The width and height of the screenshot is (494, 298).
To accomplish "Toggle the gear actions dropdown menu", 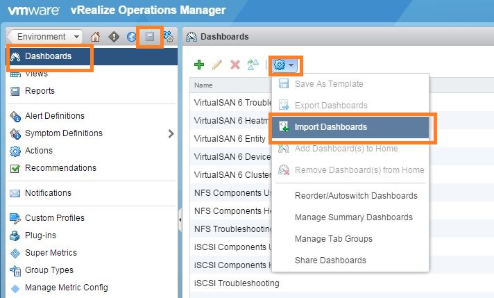I will tap(284, 65).
